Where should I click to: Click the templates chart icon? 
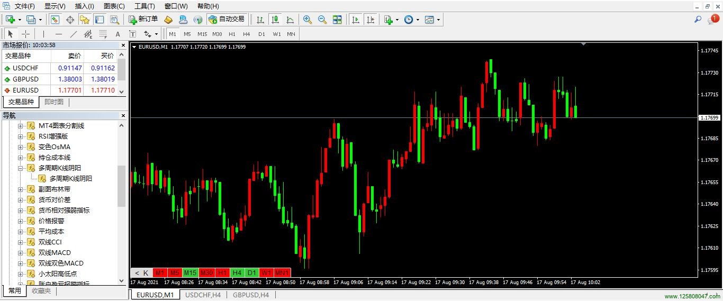click(429, 20)
